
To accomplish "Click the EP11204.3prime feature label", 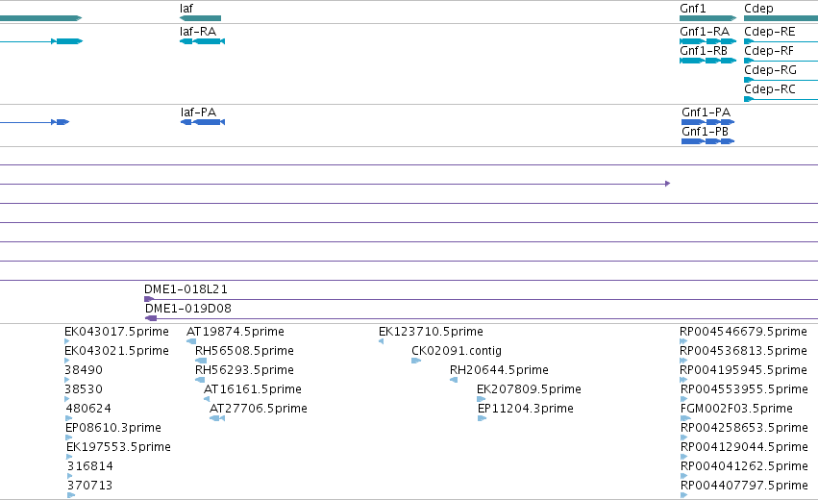I will (526, 408).
